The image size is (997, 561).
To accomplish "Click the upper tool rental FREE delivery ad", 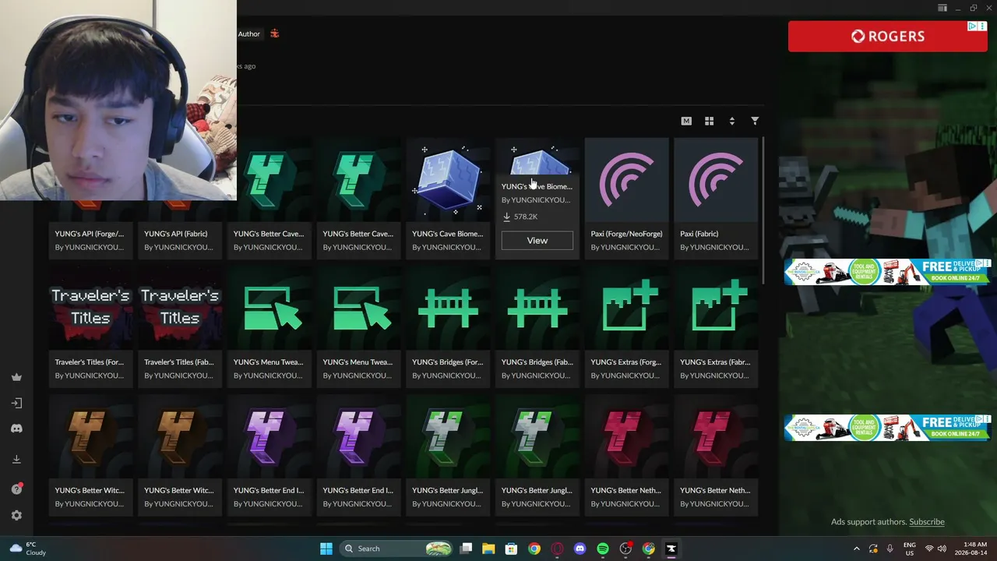I will point(887,272).
